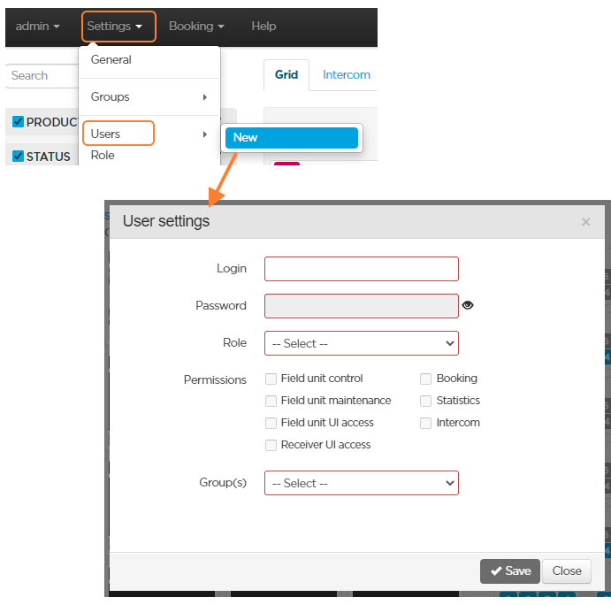611x605 pixels.
Task: Tick the Statistics permission checkbox
Action: point(426,401)
